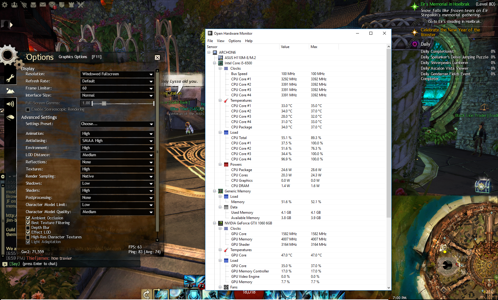Open the Shadows dropdown
Viewport: 498px width, 300px height.
[117, 183]
